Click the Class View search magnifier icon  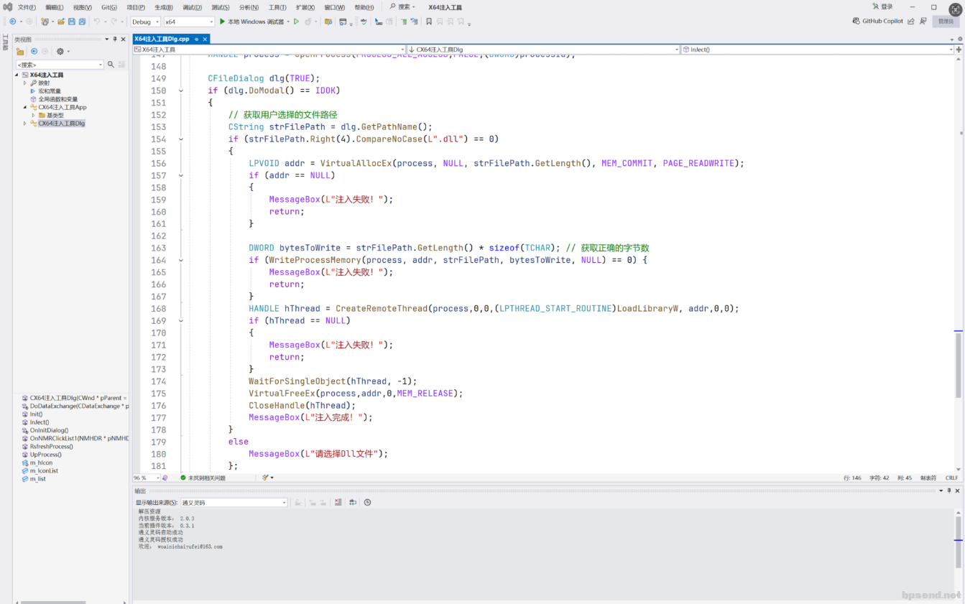point(111,65)
